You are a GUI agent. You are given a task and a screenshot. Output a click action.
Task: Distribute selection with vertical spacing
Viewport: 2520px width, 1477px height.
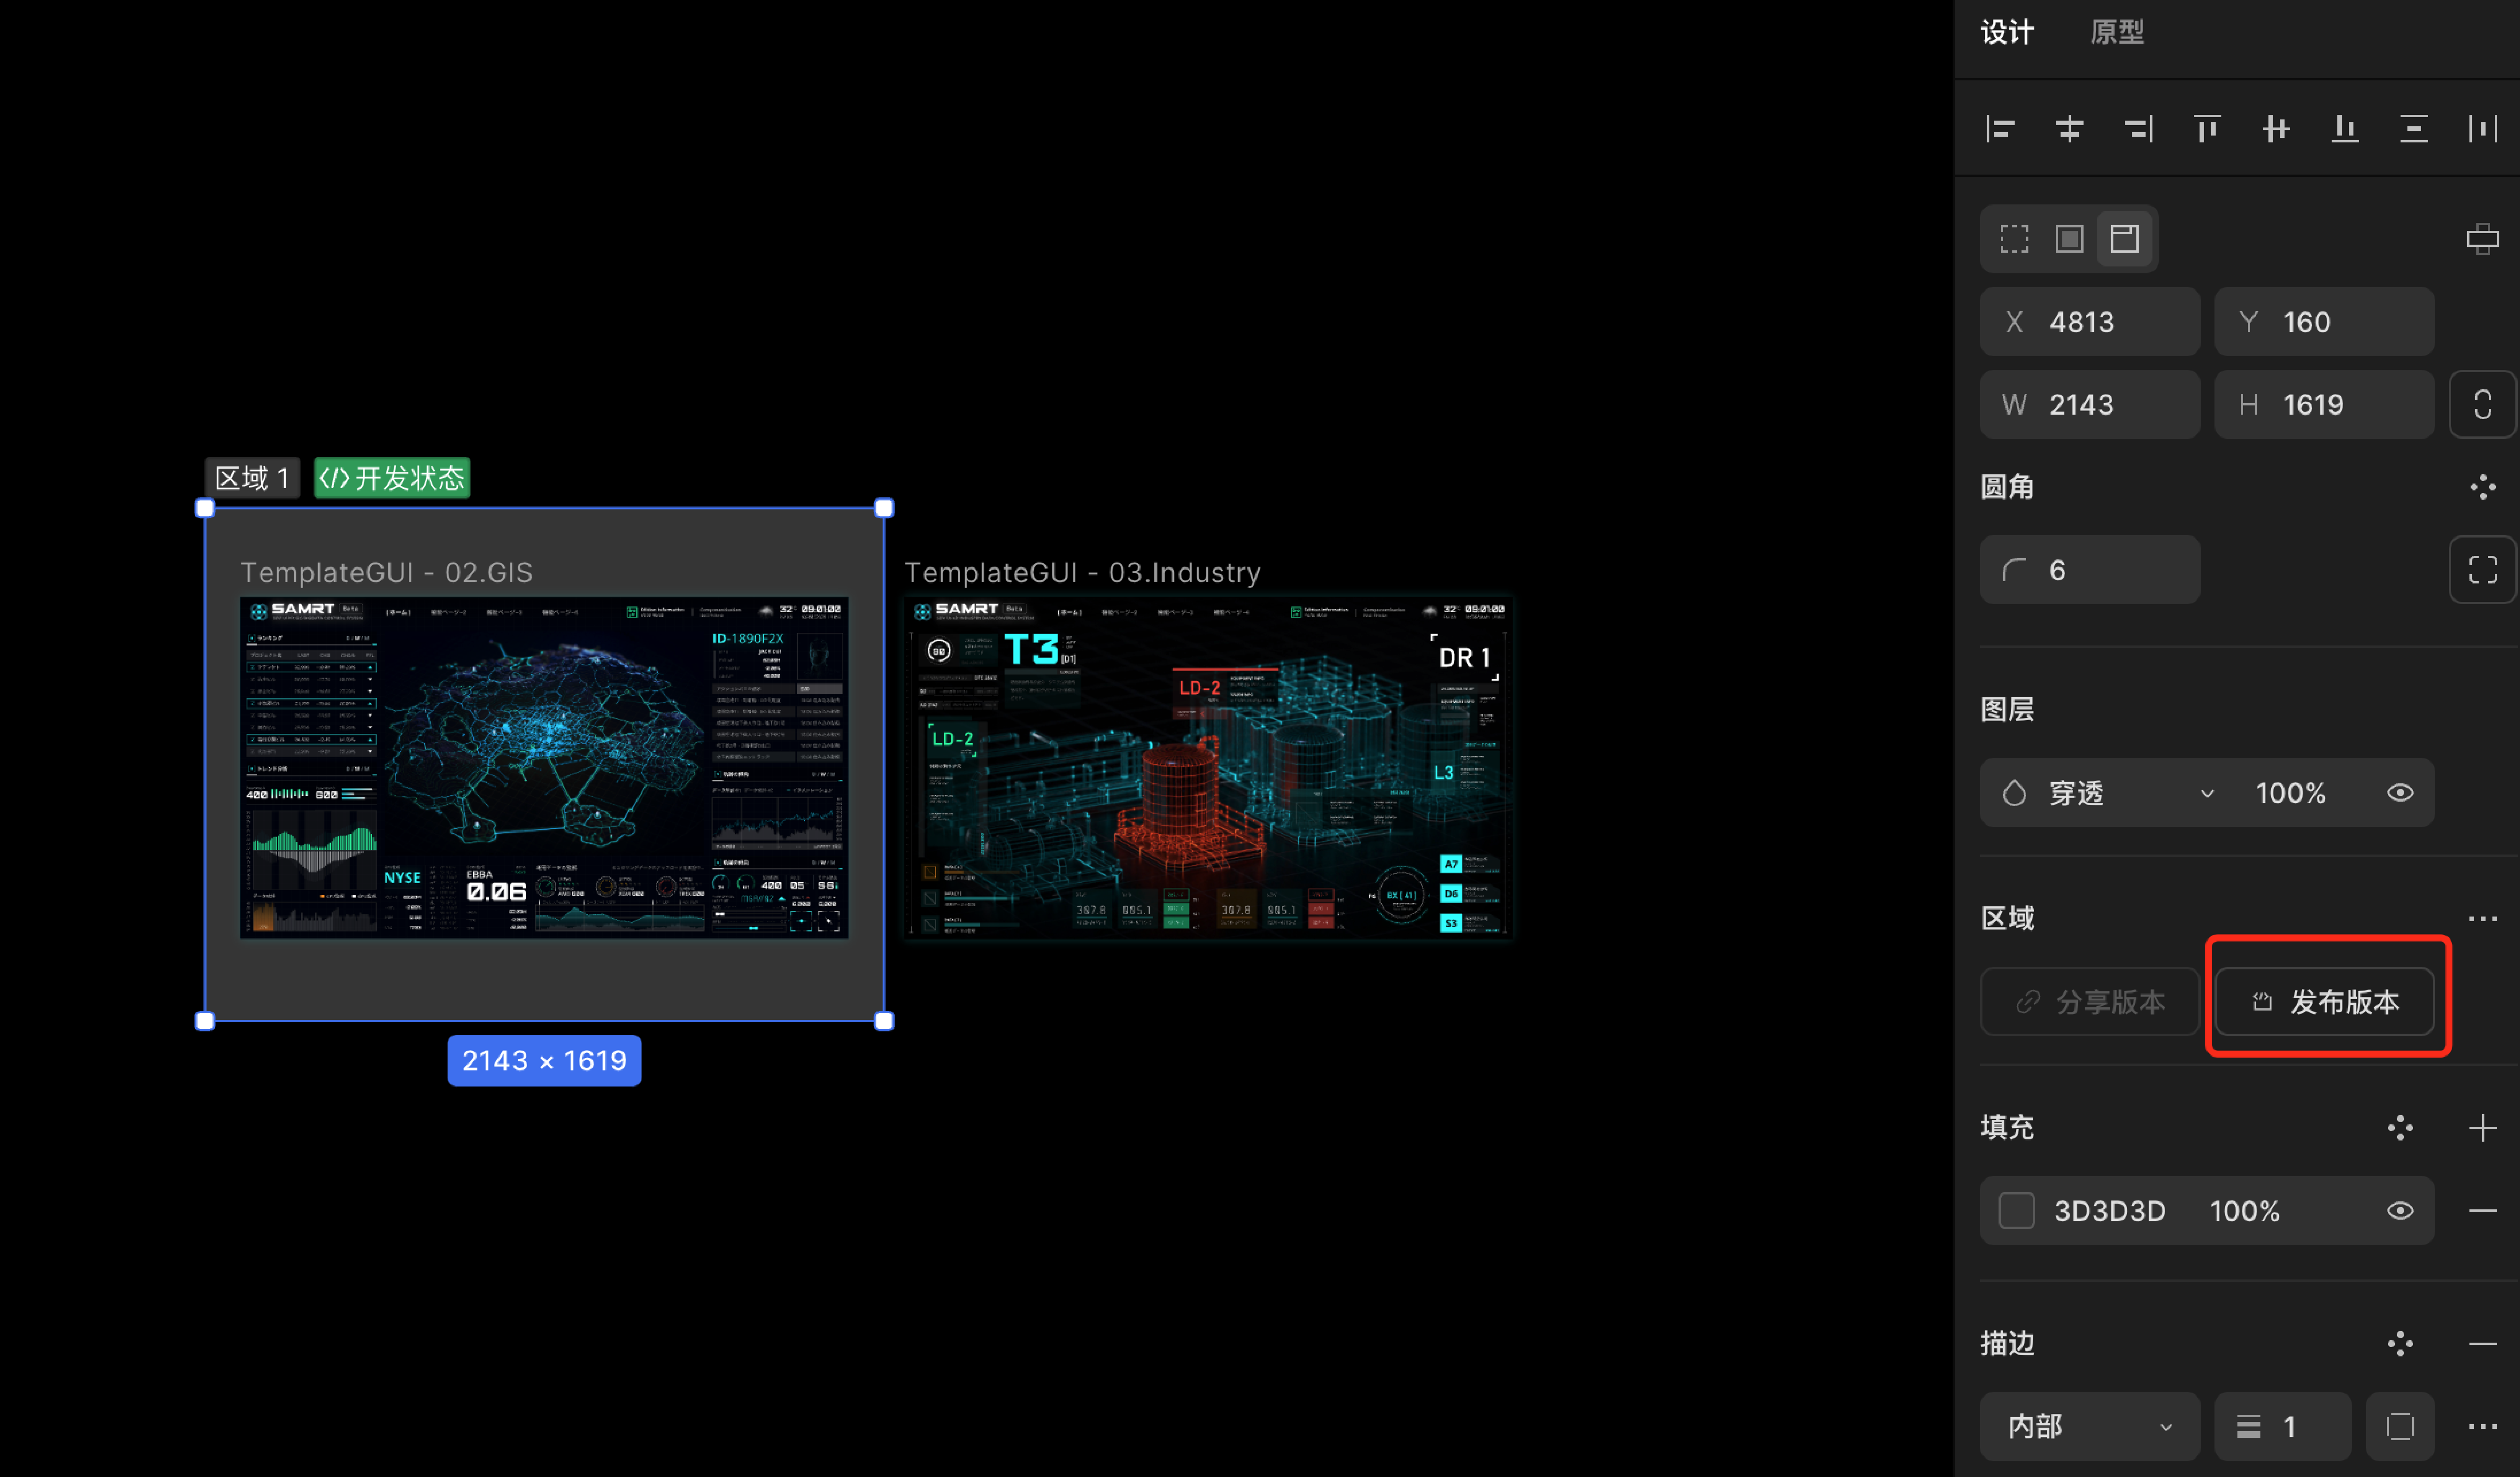coord(2414,129)
